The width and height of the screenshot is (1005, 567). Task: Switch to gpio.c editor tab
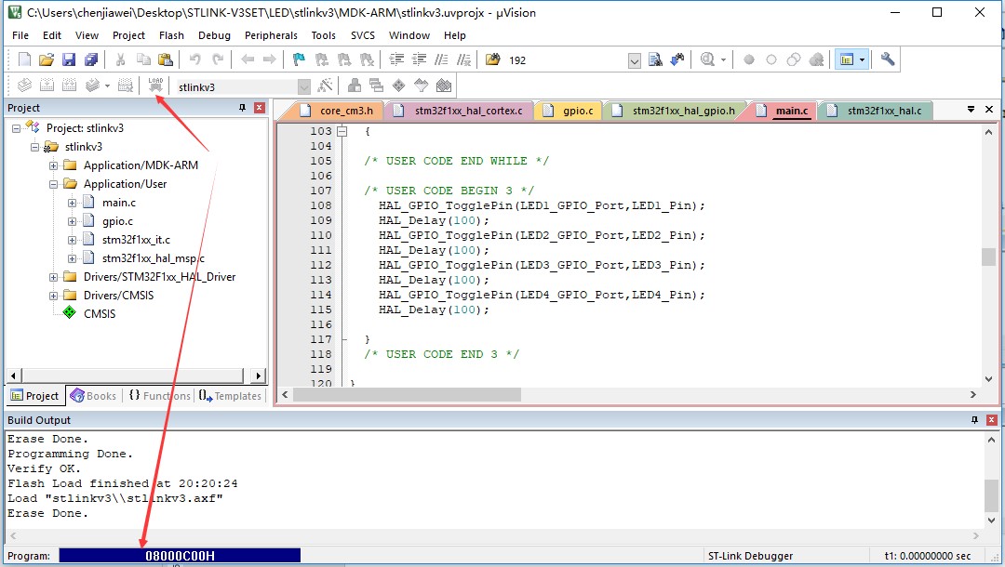tap(569, 111)
